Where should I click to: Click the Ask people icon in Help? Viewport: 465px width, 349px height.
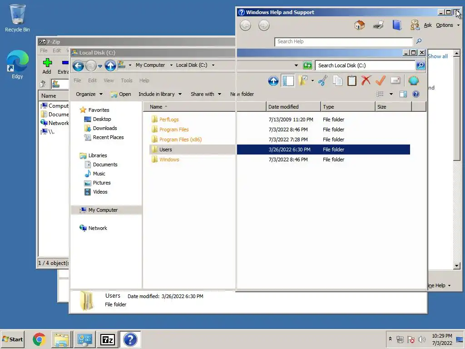pos(415,25)
